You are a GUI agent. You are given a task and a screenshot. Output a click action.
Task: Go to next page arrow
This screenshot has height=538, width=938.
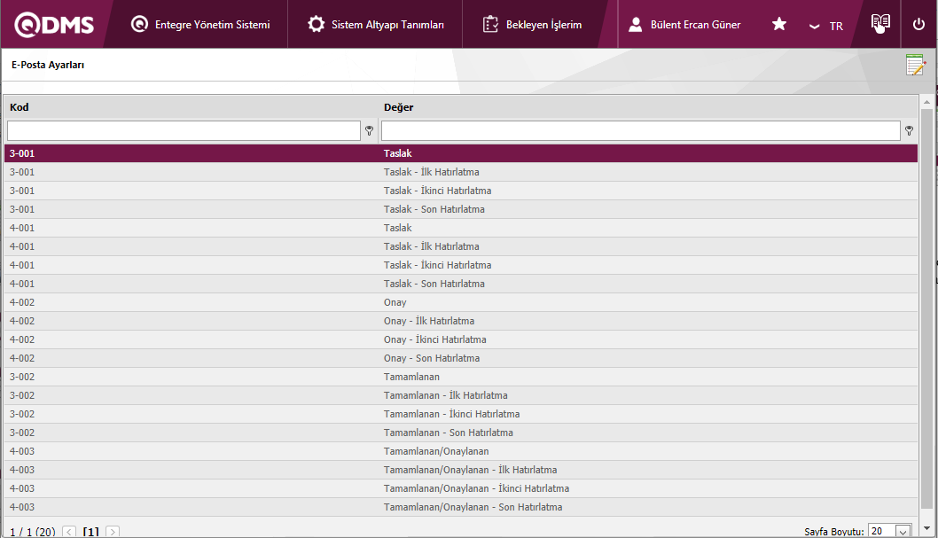point(113,532)
